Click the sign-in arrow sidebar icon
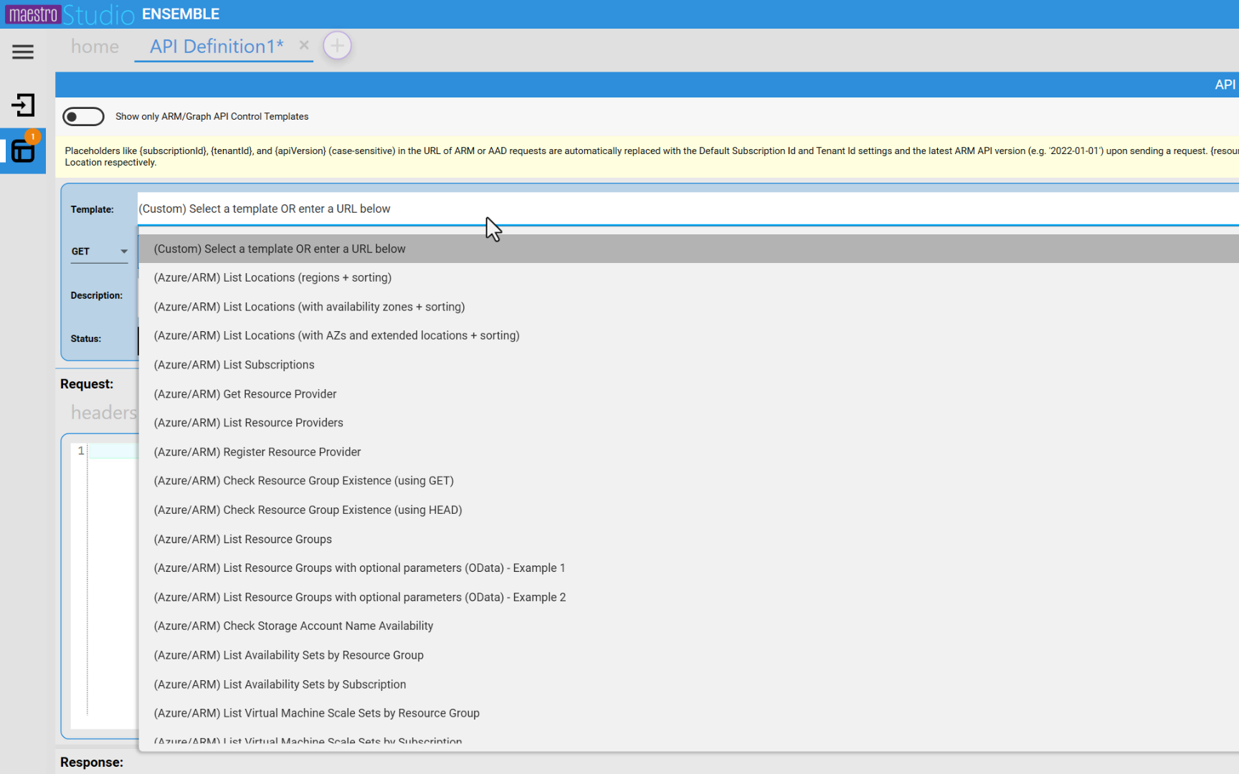This screenshot has width=1239, height=774. (23, 105)
